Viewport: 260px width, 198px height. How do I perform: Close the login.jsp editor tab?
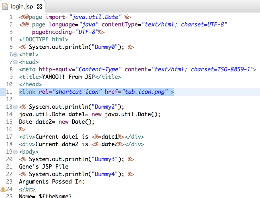(x=39, y=7)
